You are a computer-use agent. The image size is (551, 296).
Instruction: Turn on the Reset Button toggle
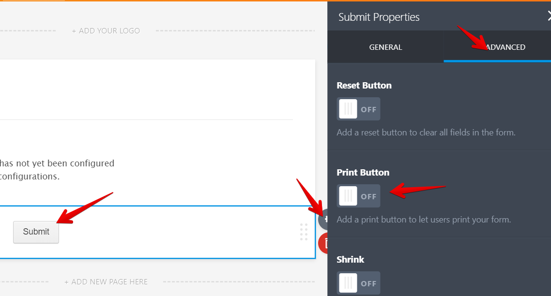pyautogui.click(x=358, y=109)
